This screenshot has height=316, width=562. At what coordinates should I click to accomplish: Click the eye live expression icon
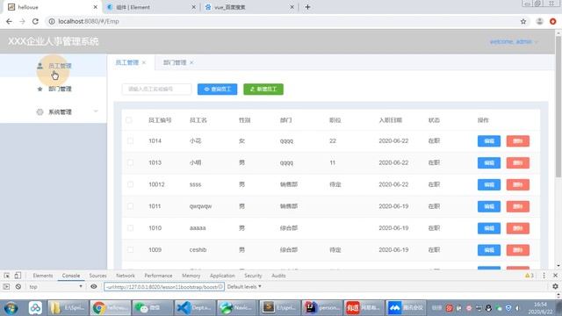[x=94, y=287]
